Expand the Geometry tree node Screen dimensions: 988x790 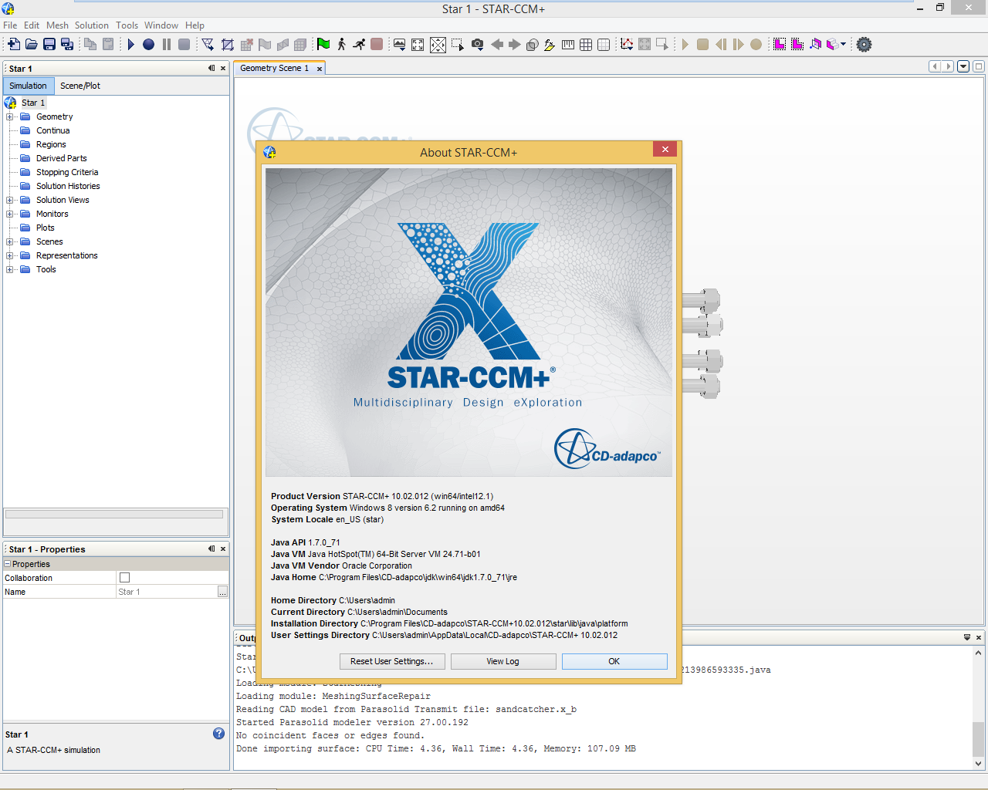(x=10, y=117)
